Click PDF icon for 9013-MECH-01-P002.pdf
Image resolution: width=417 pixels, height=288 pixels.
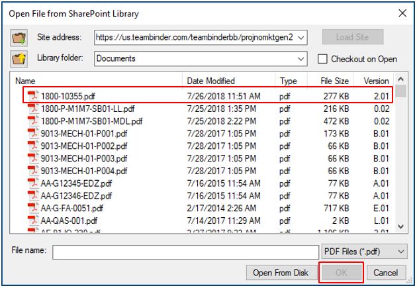(x=33, y=146)
